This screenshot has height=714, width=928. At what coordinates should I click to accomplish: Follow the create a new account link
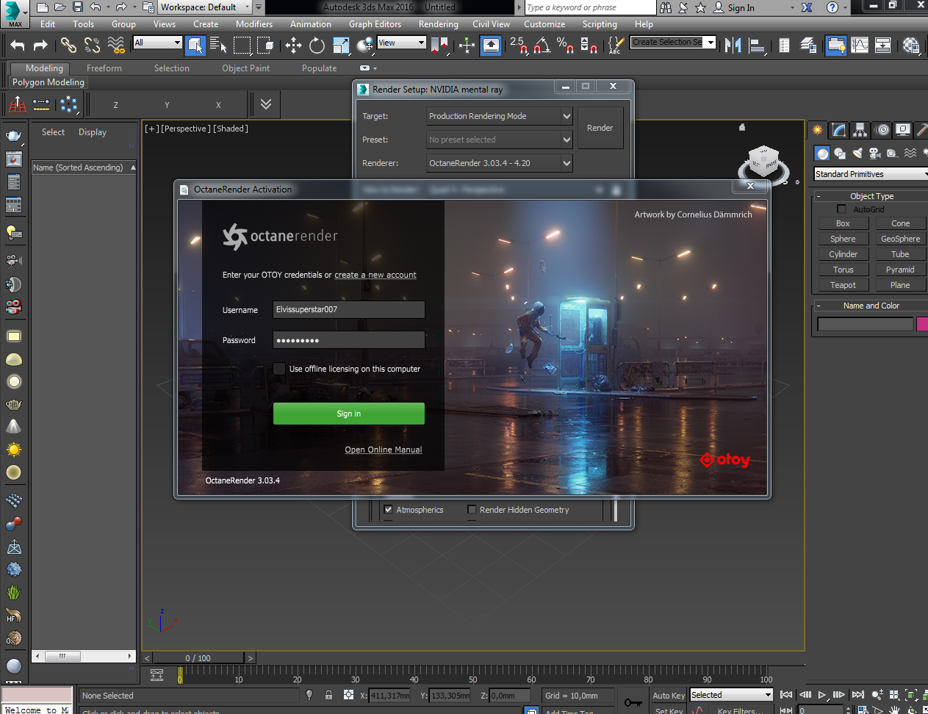tap(375, 275)
